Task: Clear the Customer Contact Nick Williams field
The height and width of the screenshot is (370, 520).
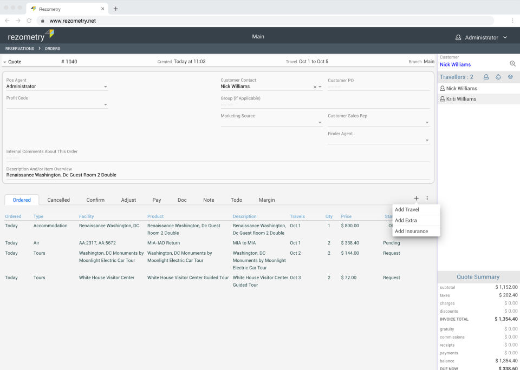Action: [x=315, y=87]
